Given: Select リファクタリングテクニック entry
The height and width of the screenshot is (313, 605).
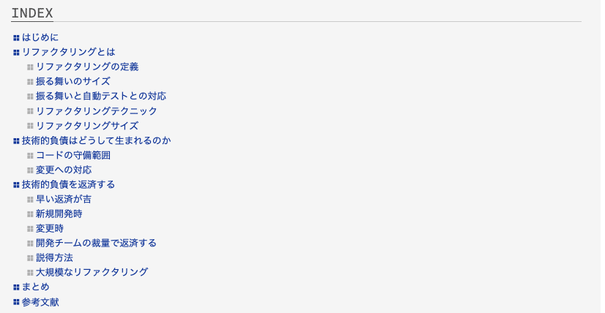Looking at the screenshot, I should [x=97, y=110].
